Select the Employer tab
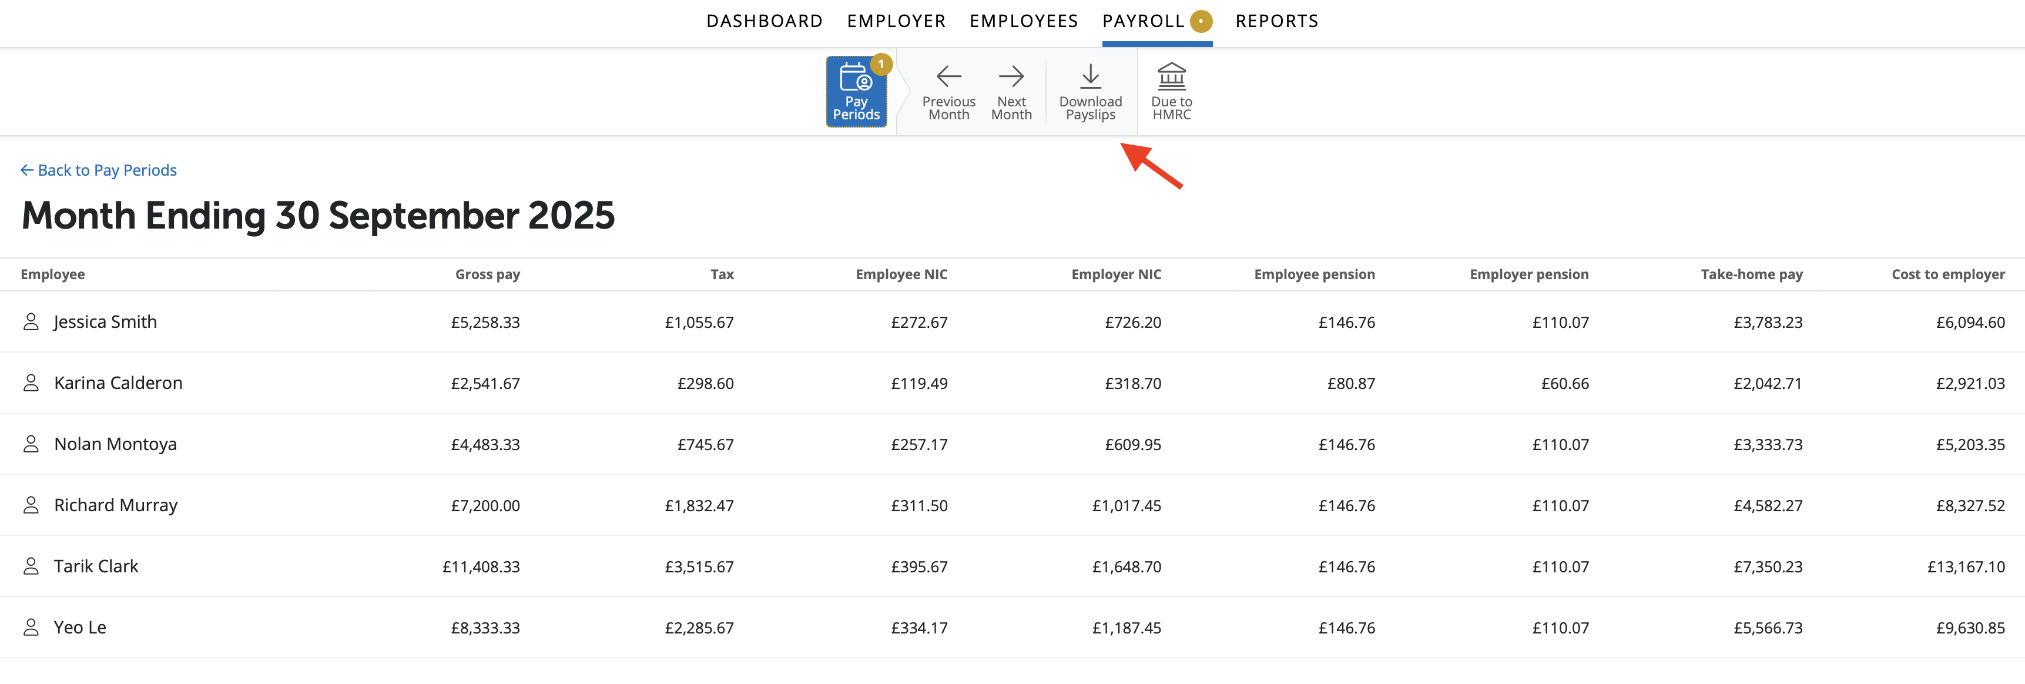The height and width of the screenshot is (684, 2025). pyautogui.click(x=896, y=21)
